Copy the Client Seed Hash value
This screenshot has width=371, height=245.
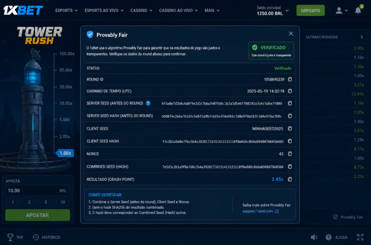click(x=290, y=141)
